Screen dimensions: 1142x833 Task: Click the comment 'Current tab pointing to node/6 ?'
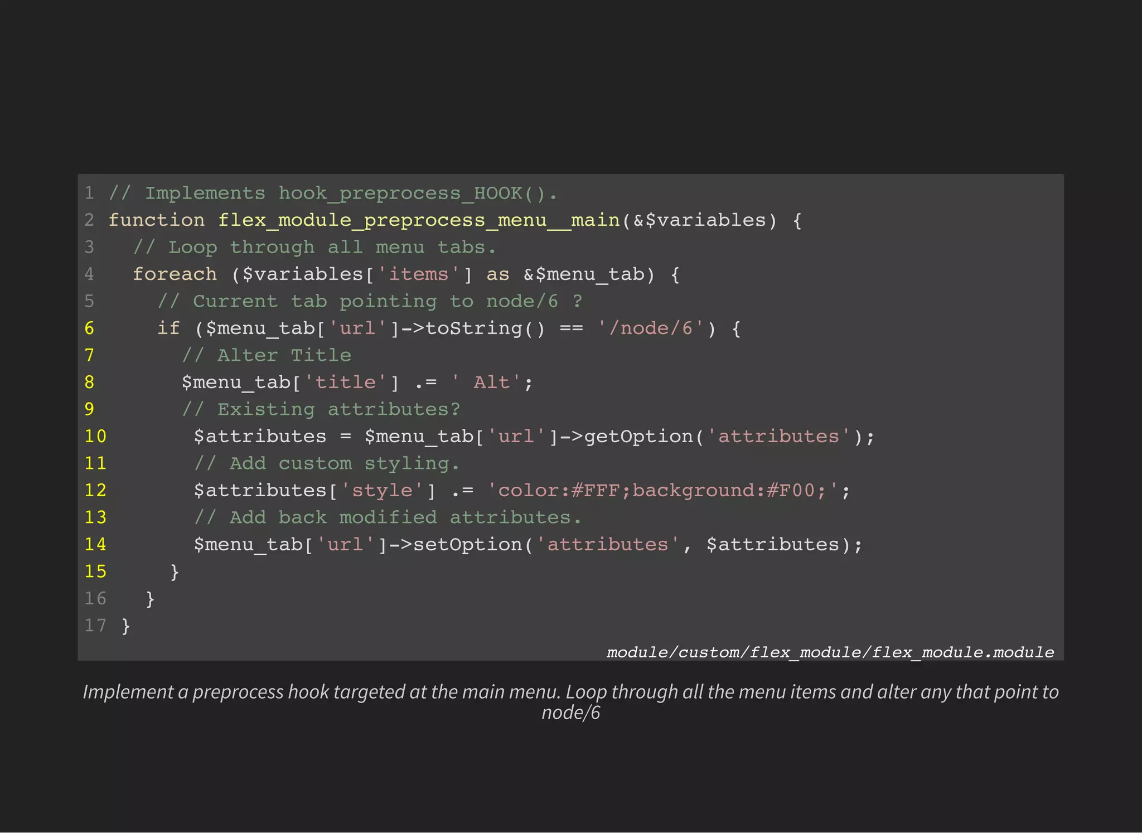pos(370,301)
